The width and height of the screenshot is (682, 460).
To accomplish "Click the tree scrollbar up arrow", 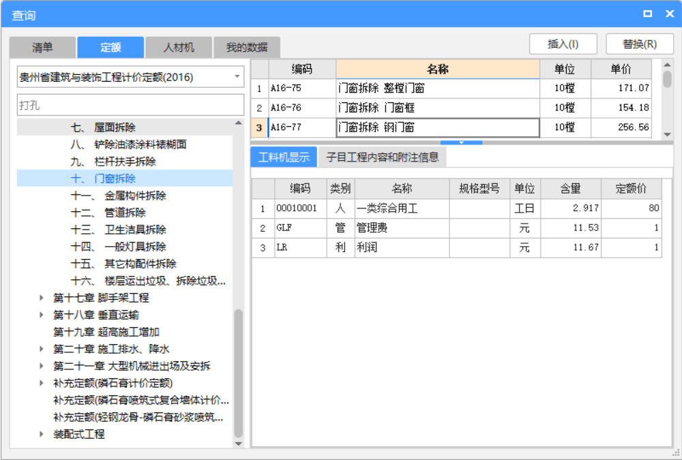I will (x=238, y=123).
